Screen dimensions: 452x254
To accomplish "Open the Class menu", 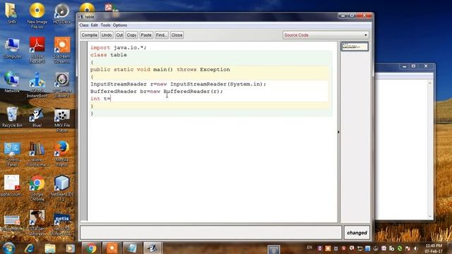I will [x=84, y=25].
